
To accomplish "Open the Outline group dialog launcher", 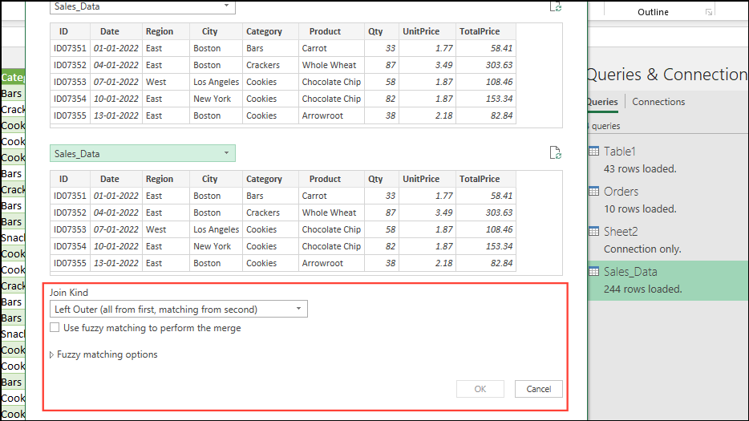I will [708, 13].
